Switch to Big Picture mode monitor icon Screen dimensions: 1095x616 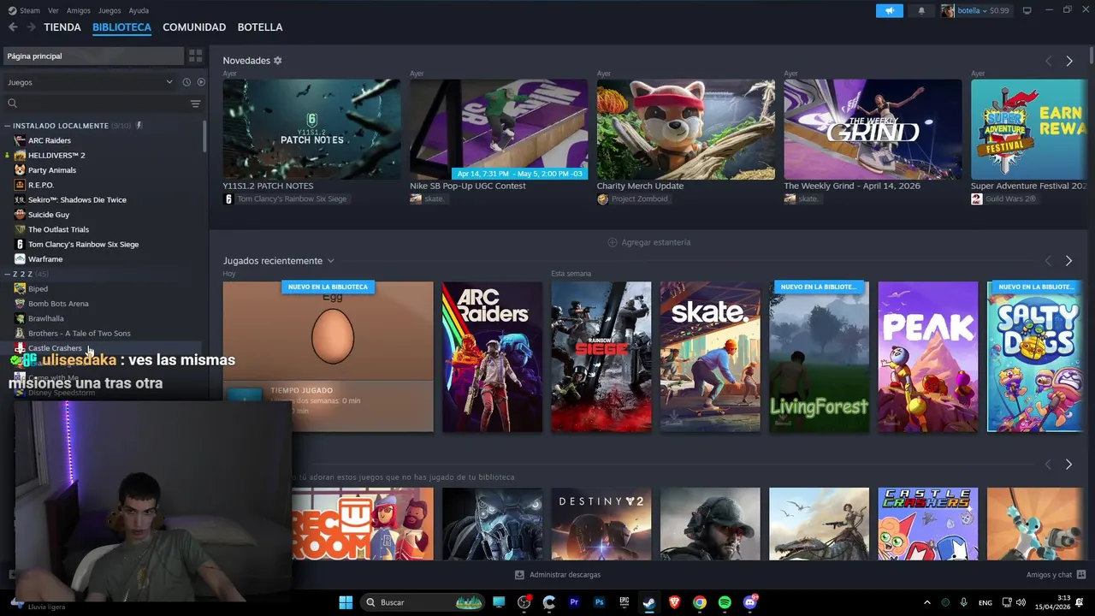1027,10
